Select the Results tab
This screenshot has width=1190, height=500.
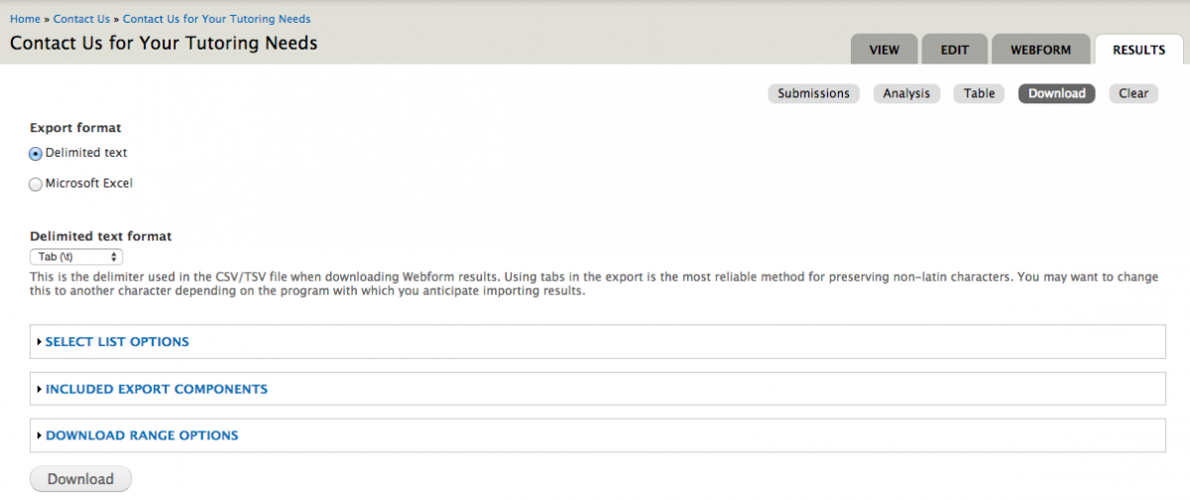(x=1138, y=50)
